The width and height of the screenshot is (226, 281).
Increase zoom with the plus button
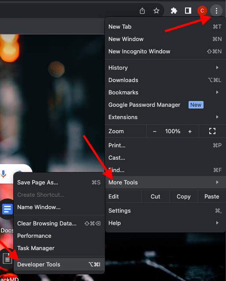(x=190, y=131)
